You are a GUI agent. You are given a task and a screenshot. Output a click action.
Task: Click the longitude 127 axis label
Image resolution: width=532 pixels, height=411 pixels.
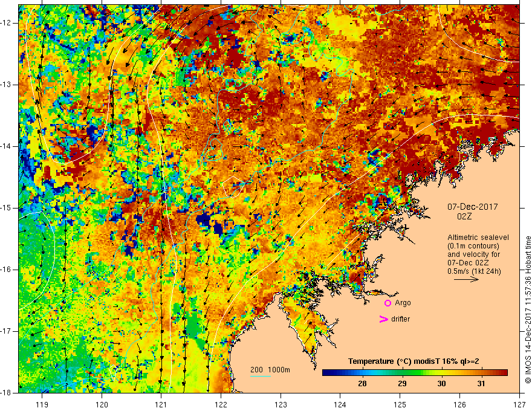tap(519, 404)
